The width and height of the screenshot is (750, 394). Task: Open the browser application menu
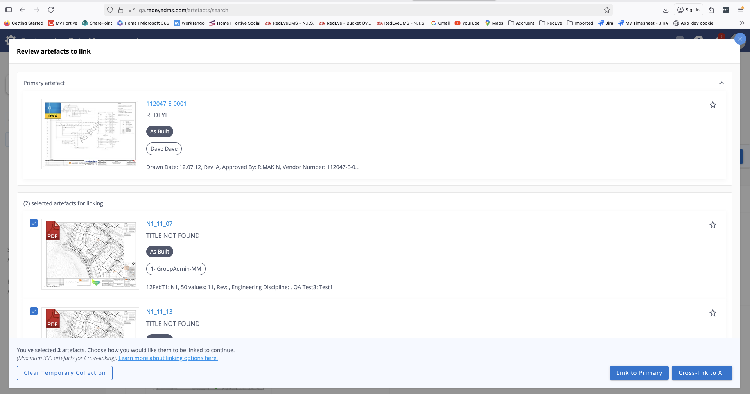pyautogui.click(x=740, y=10)
